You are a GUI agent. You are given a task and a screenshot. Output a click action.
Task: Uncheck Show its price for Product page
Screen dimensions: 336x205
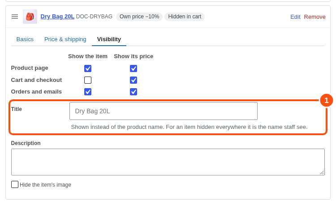134,68
